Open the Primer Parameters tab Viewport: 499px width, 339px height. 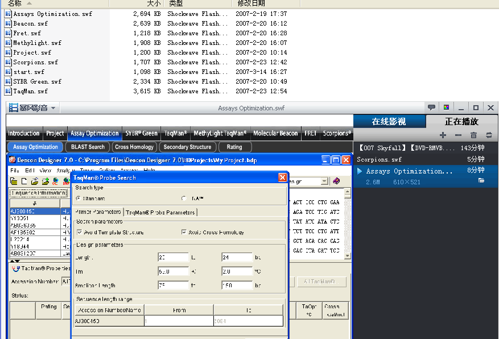click(x=98, y=212)
